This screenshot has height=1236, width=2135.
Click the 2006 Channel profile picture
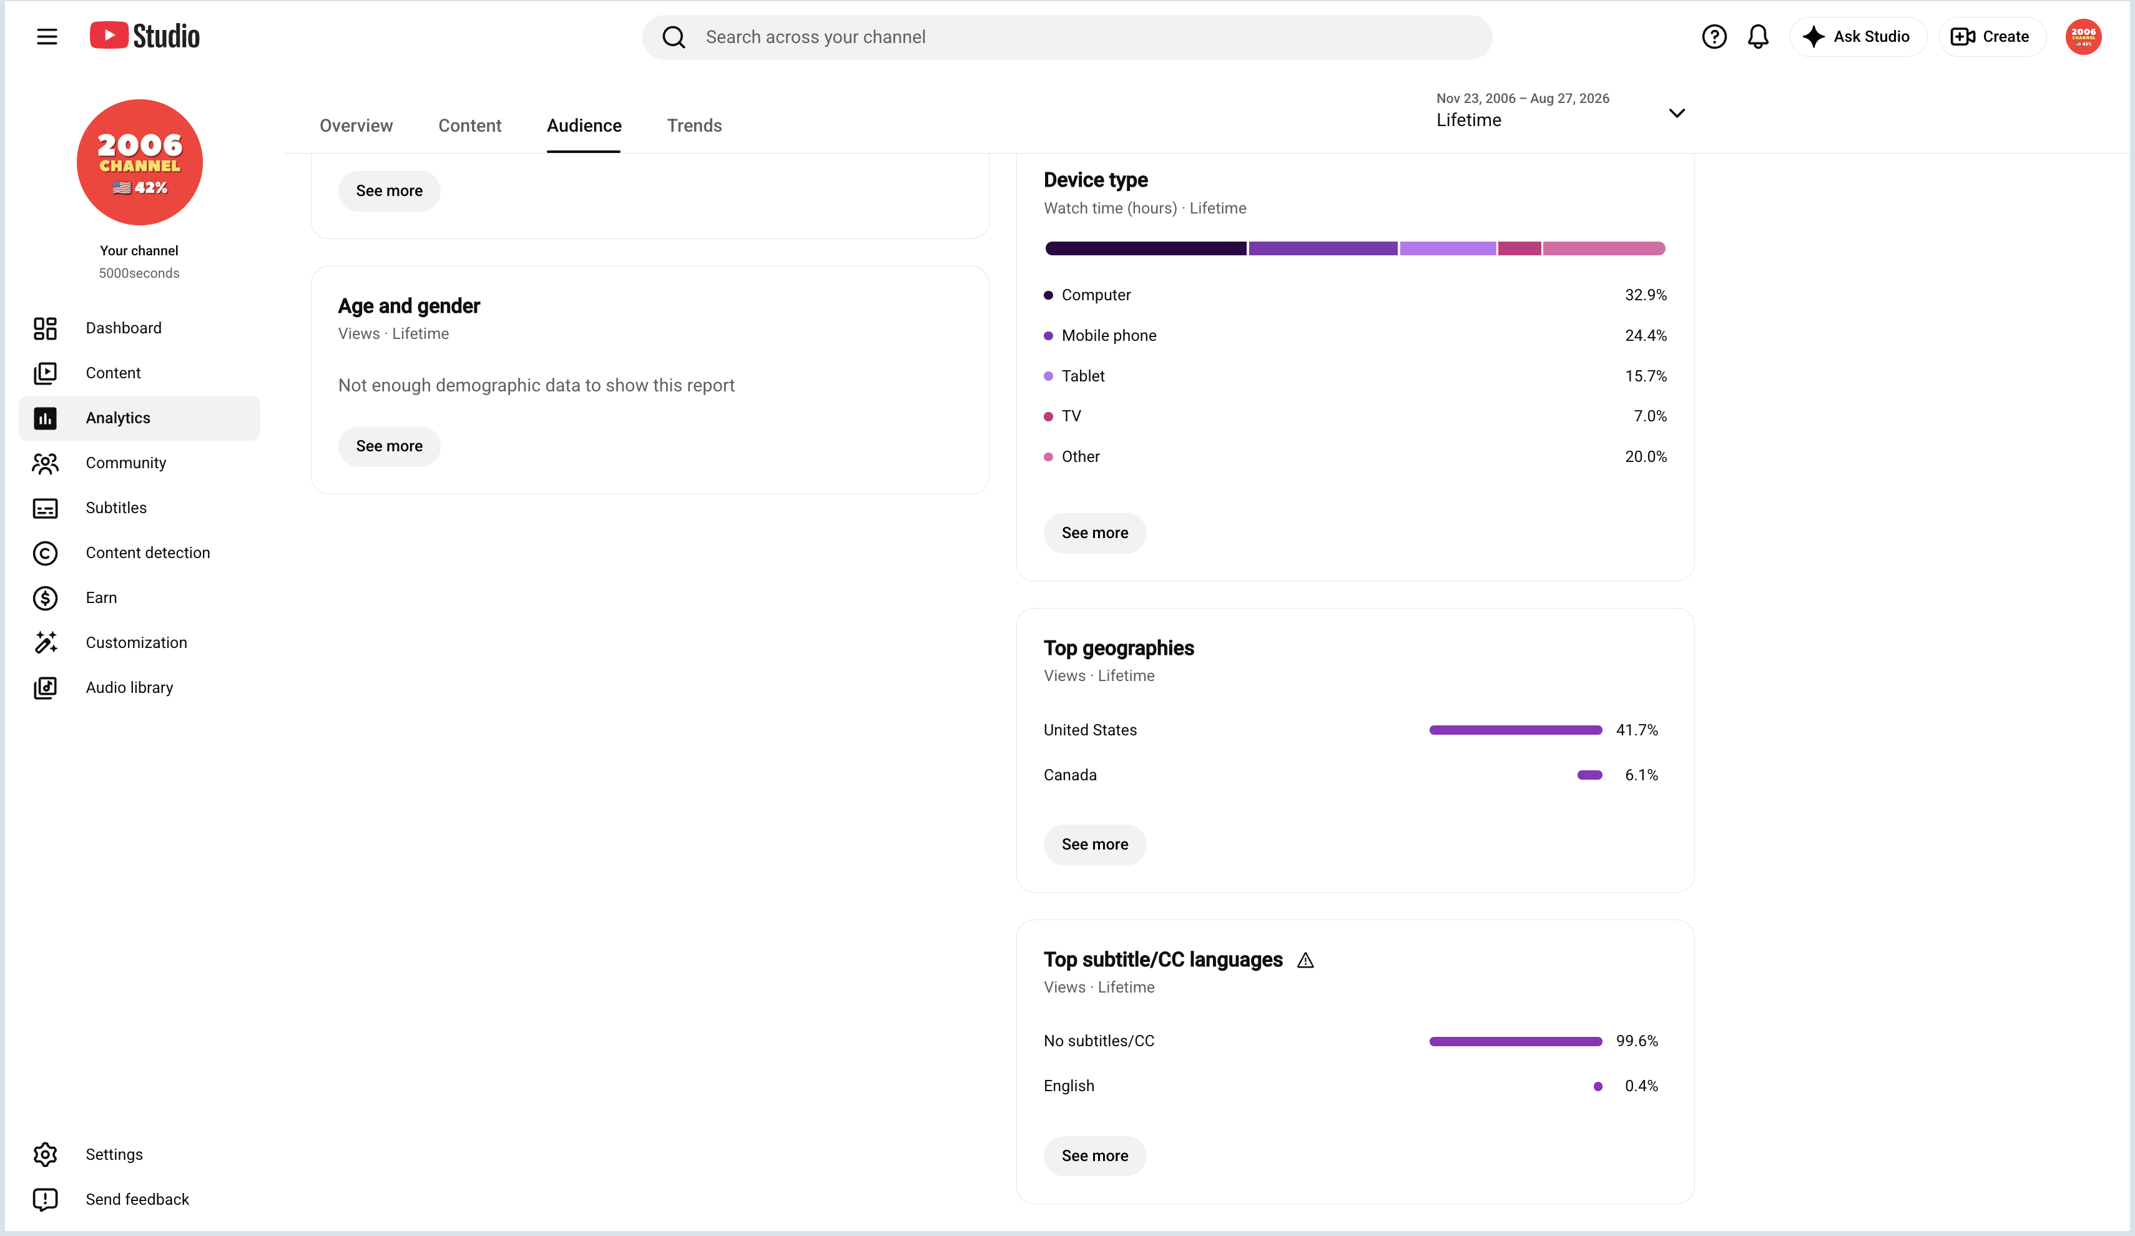(x=139, y=162)
